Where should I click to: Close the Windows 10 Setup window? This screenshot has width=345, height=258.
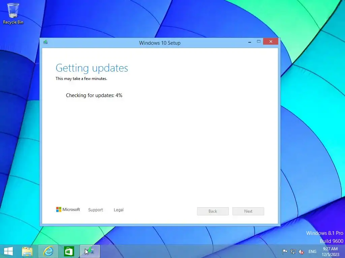click(x=271, y=41)
